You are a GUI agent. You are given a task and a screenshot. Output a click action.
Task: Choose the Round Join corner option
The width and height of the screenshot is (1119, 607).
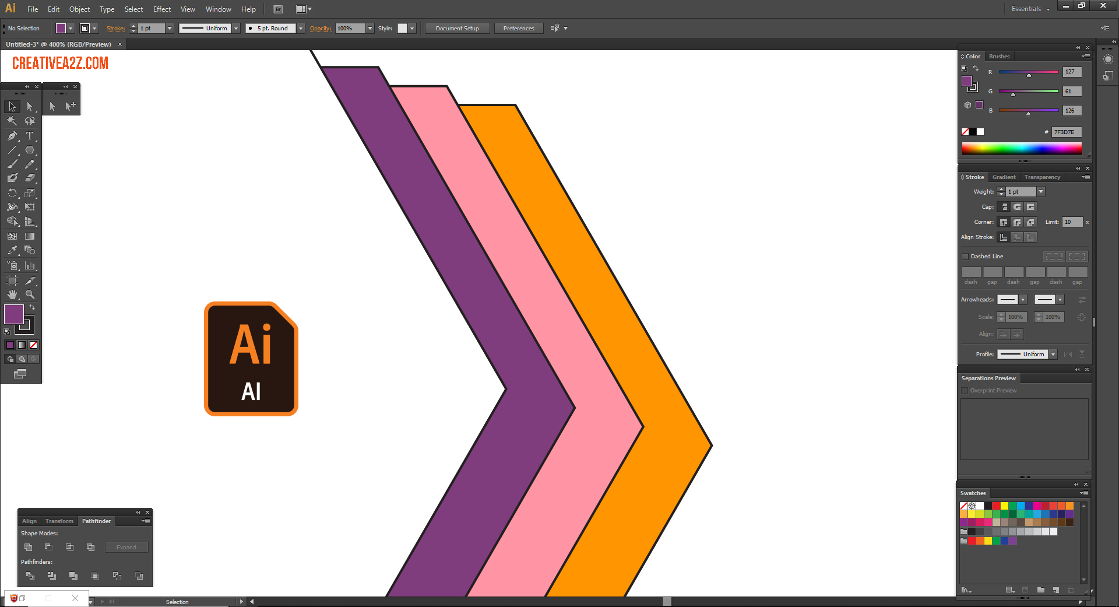(1017, 222)
